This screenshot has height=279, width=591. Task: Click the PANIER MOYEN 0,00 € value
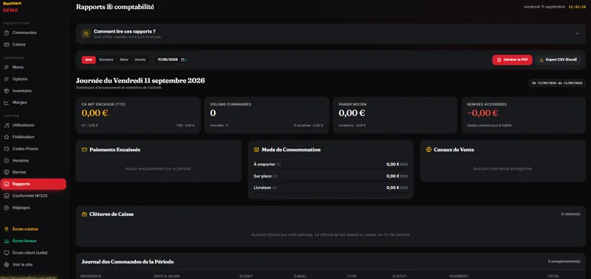point(352,113)
